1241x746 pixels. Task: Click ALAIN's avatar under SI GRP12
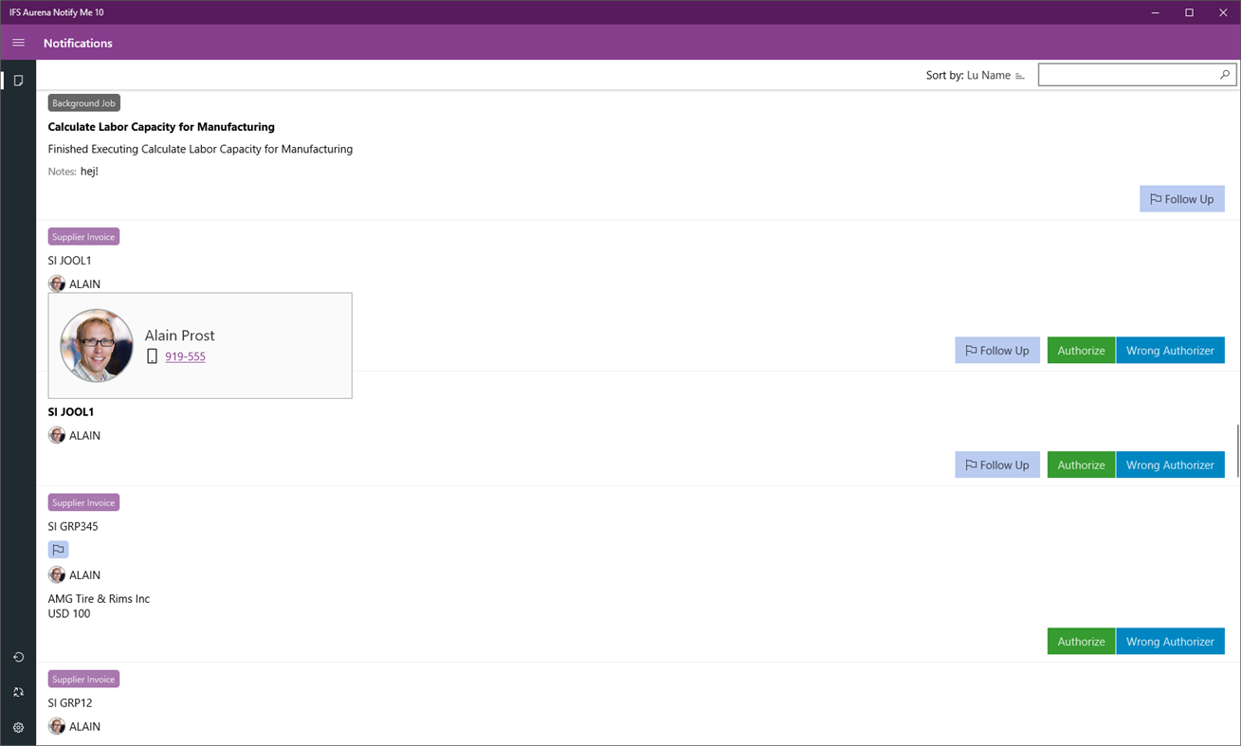(x=56, y=726)
